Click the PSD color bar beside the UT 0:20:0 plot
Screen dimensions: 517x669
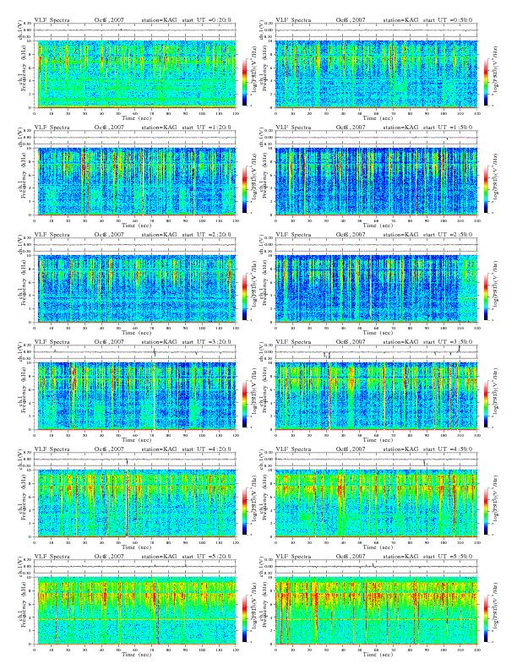244,82
